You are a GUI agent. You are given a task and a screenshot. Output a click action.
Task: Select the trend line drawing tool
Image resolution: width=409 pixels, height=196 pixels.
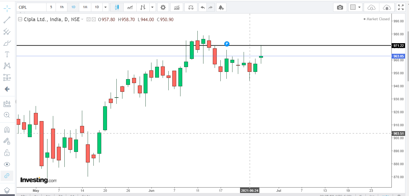tap(7, 20)
